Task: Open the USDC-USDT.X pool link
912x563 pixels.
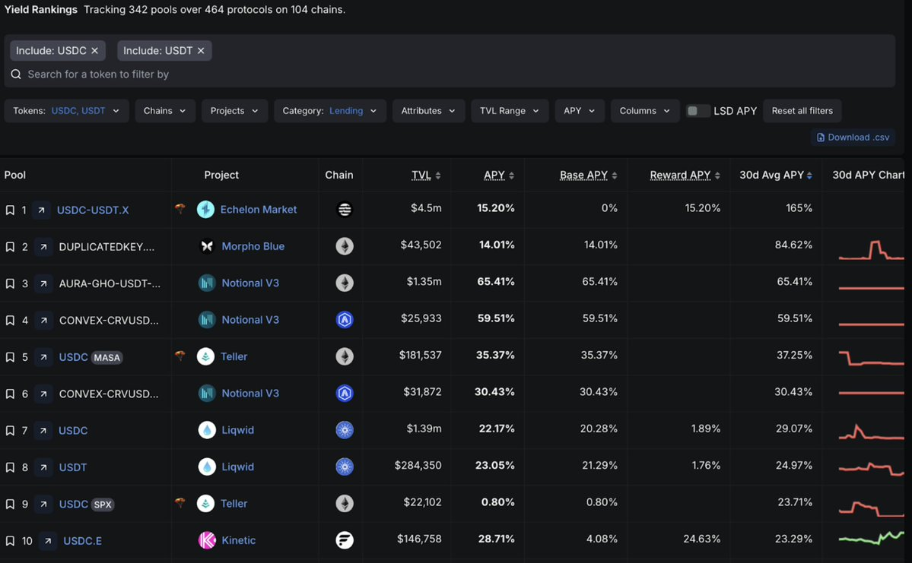Action: point(93,210)
